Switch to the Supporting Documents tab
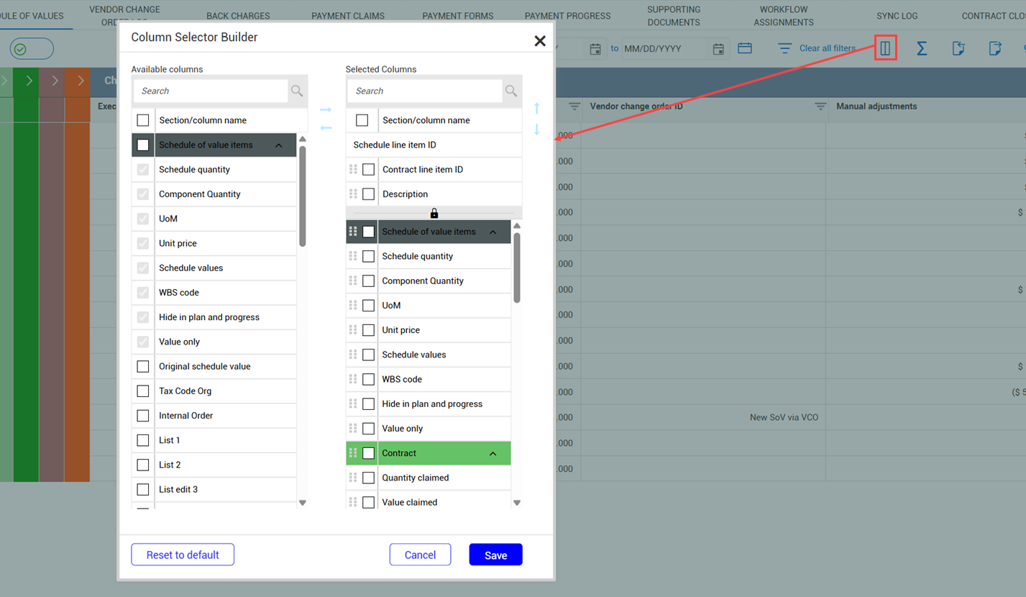The image size is (1026, 597). click(x=674, y=16)
